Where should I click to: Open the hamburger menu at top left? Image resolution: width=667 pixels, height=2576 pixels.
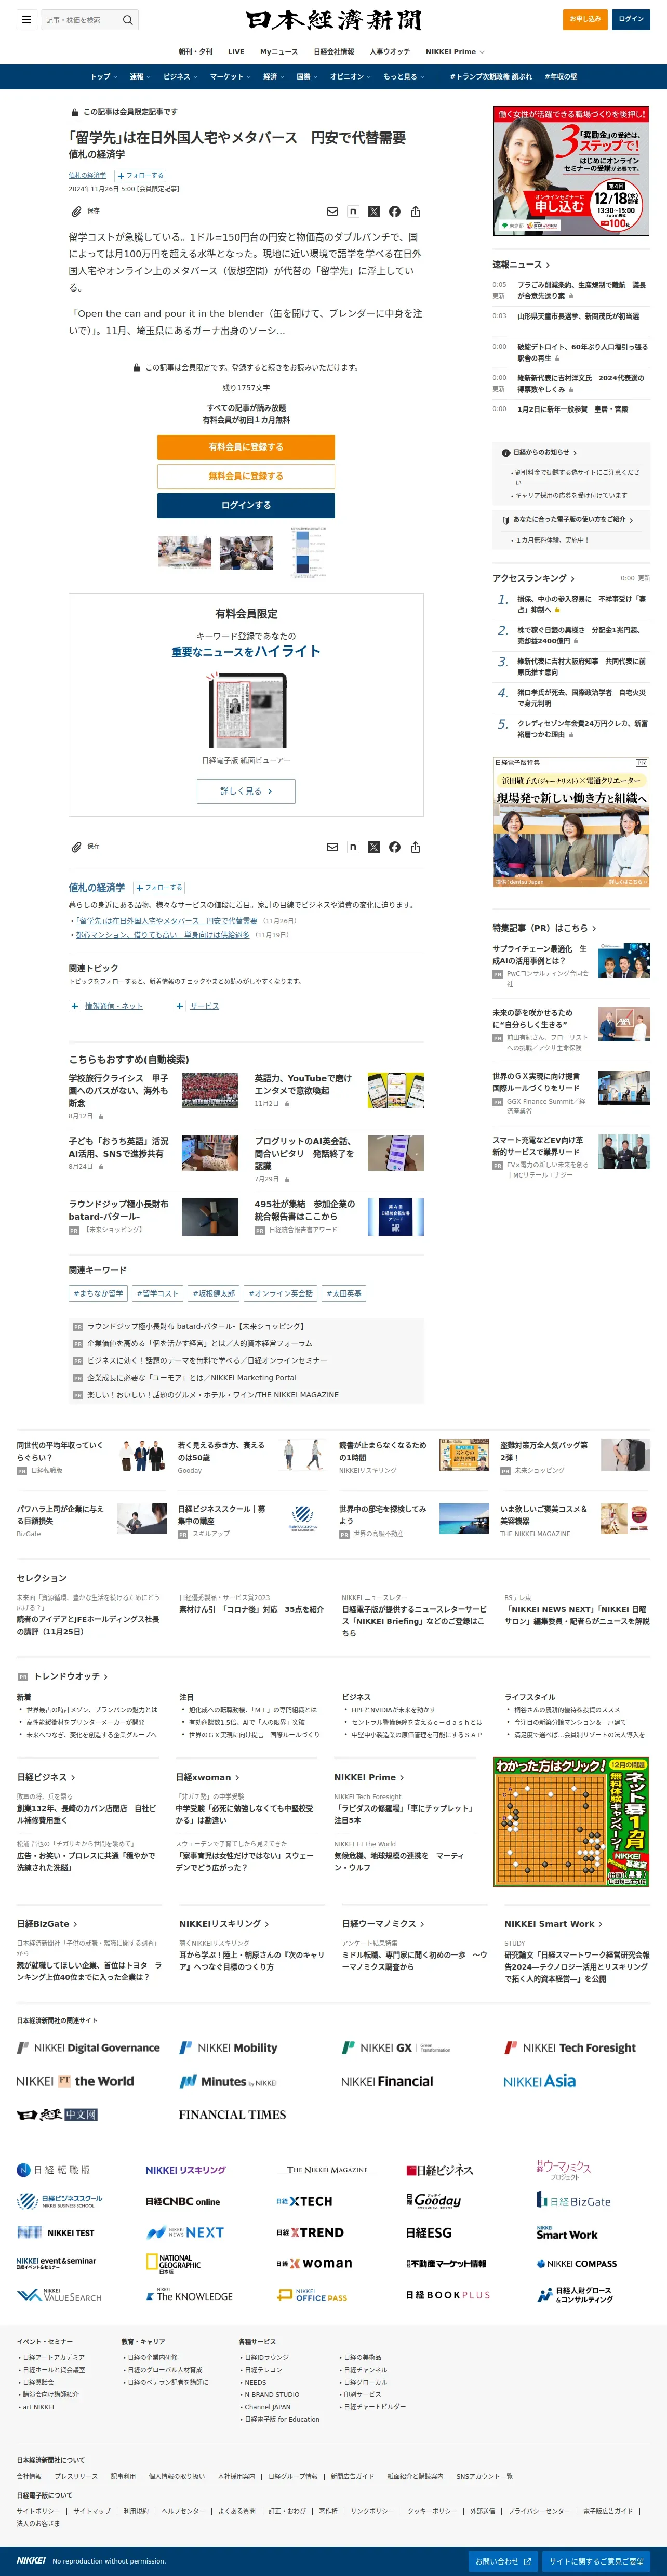pos(26,19)
